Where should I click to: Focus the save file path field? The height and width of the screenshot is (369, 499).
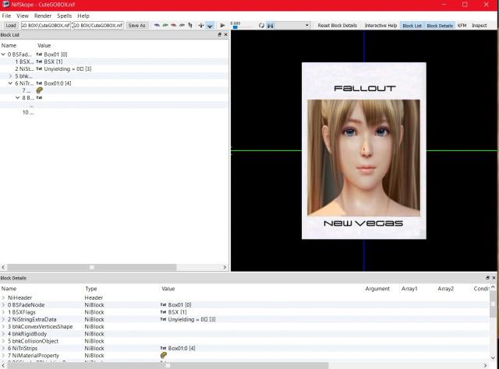tap(98, 26)
